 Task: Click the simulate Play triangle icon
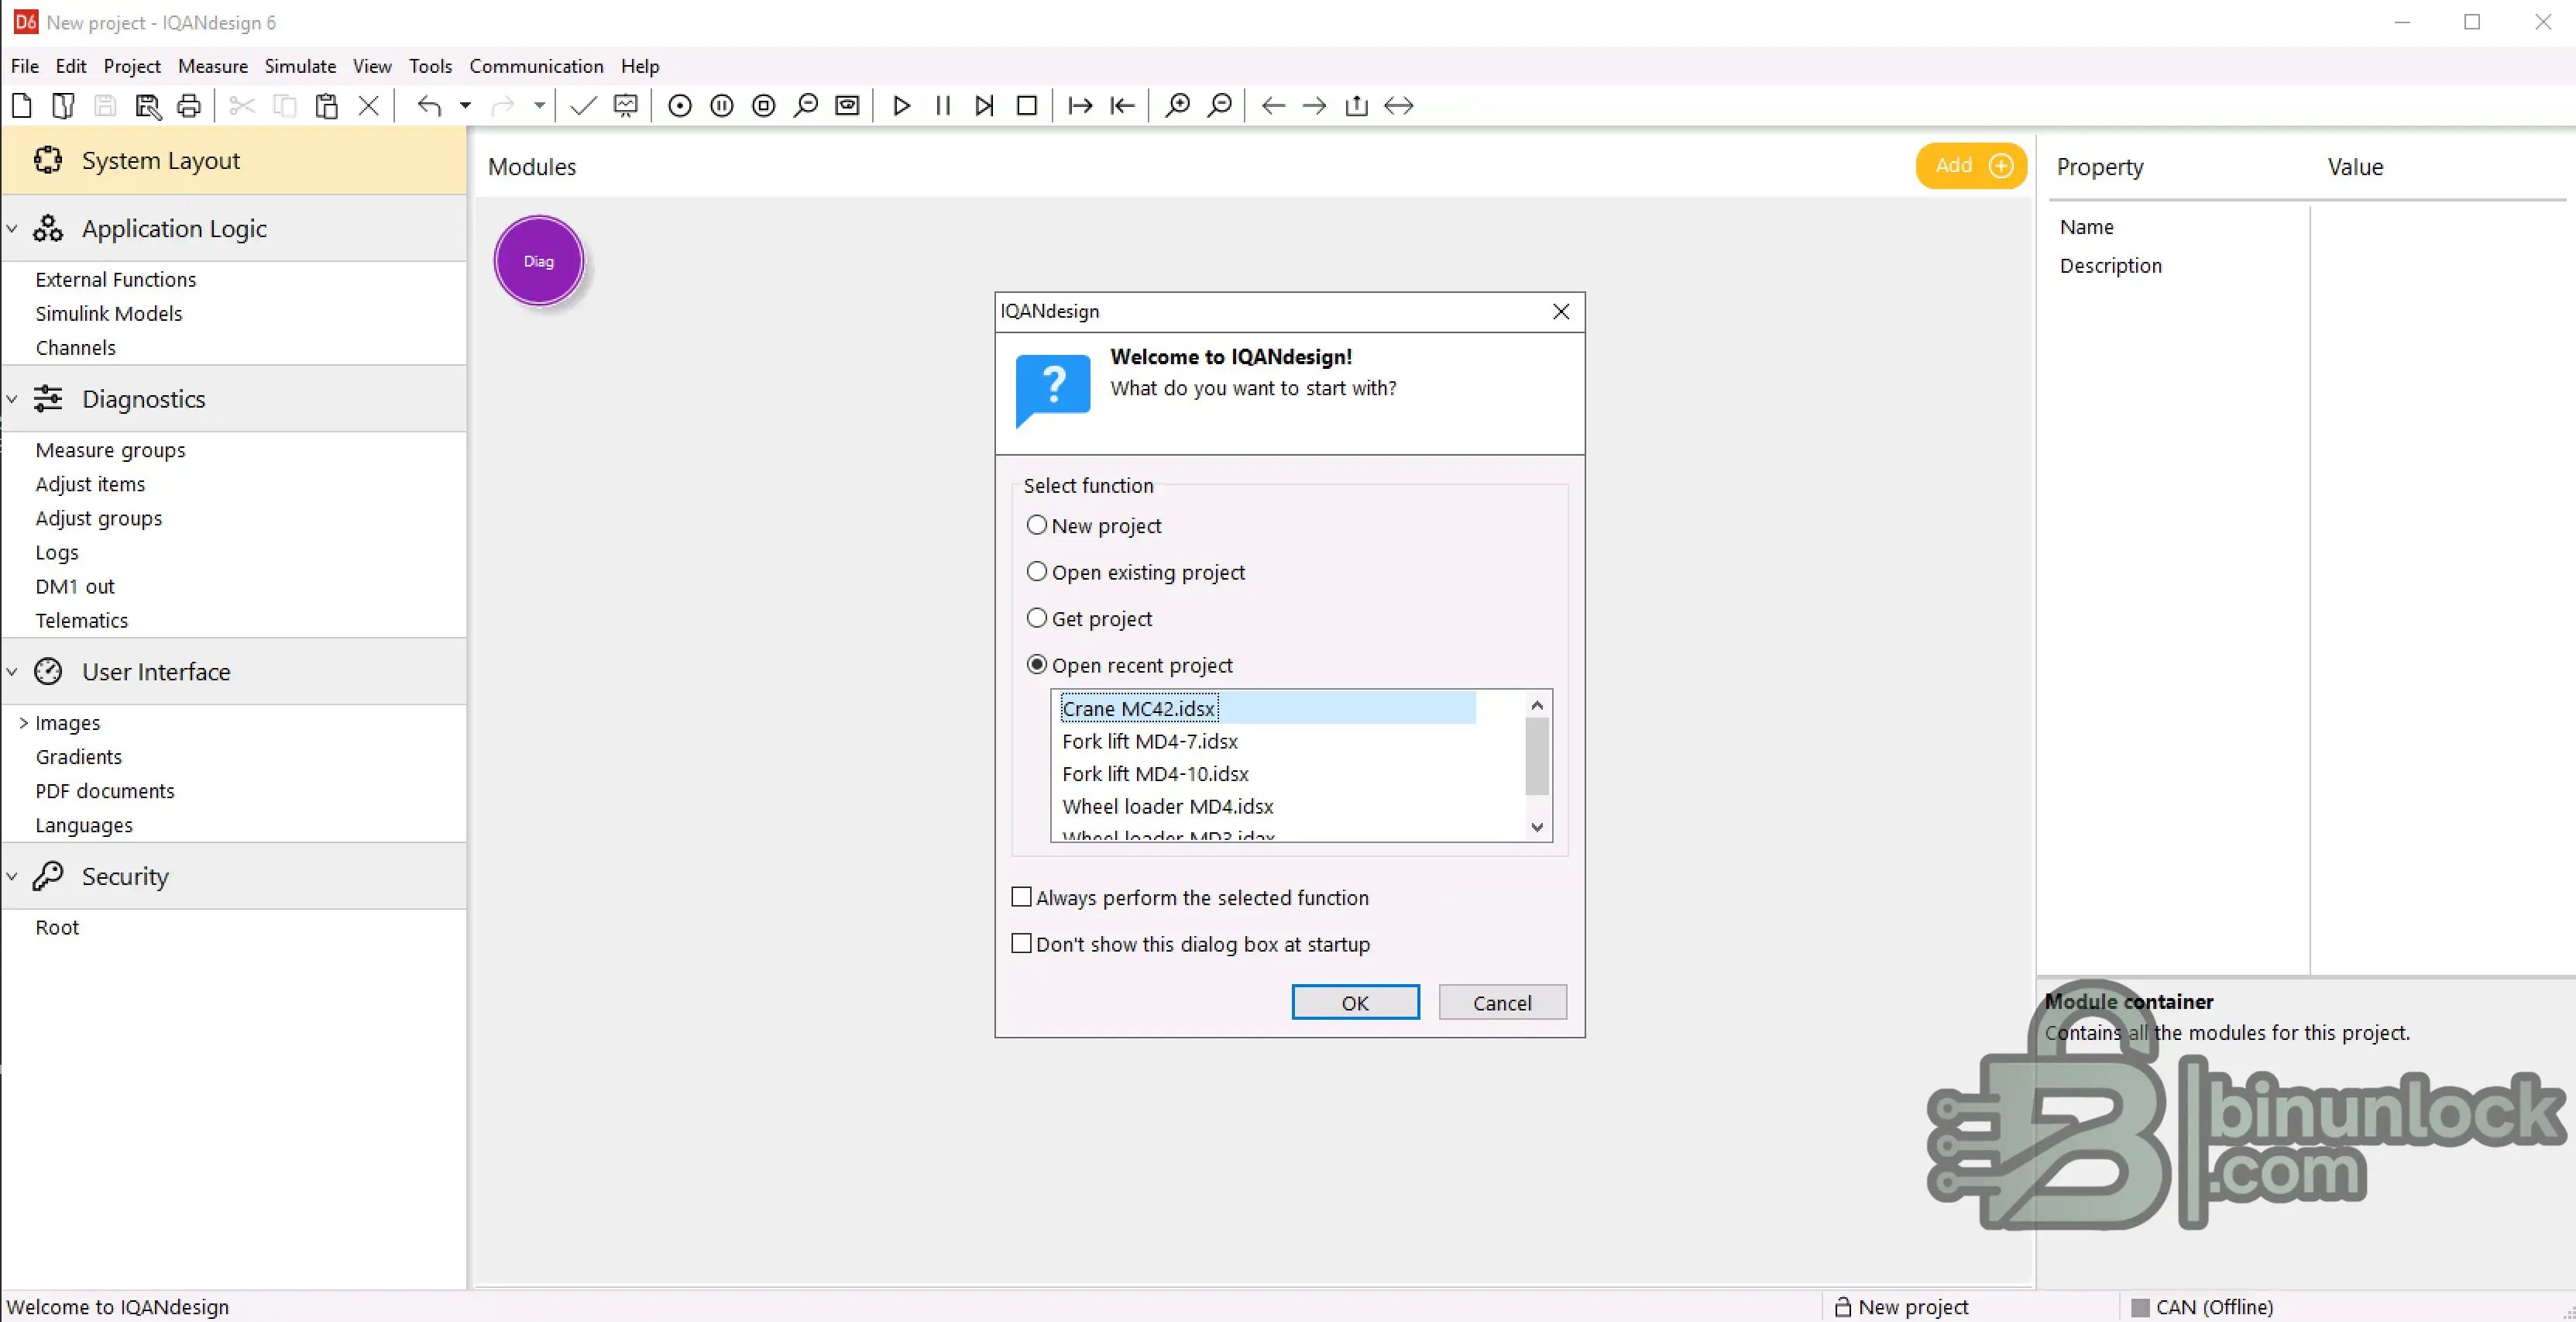(901, 105)
